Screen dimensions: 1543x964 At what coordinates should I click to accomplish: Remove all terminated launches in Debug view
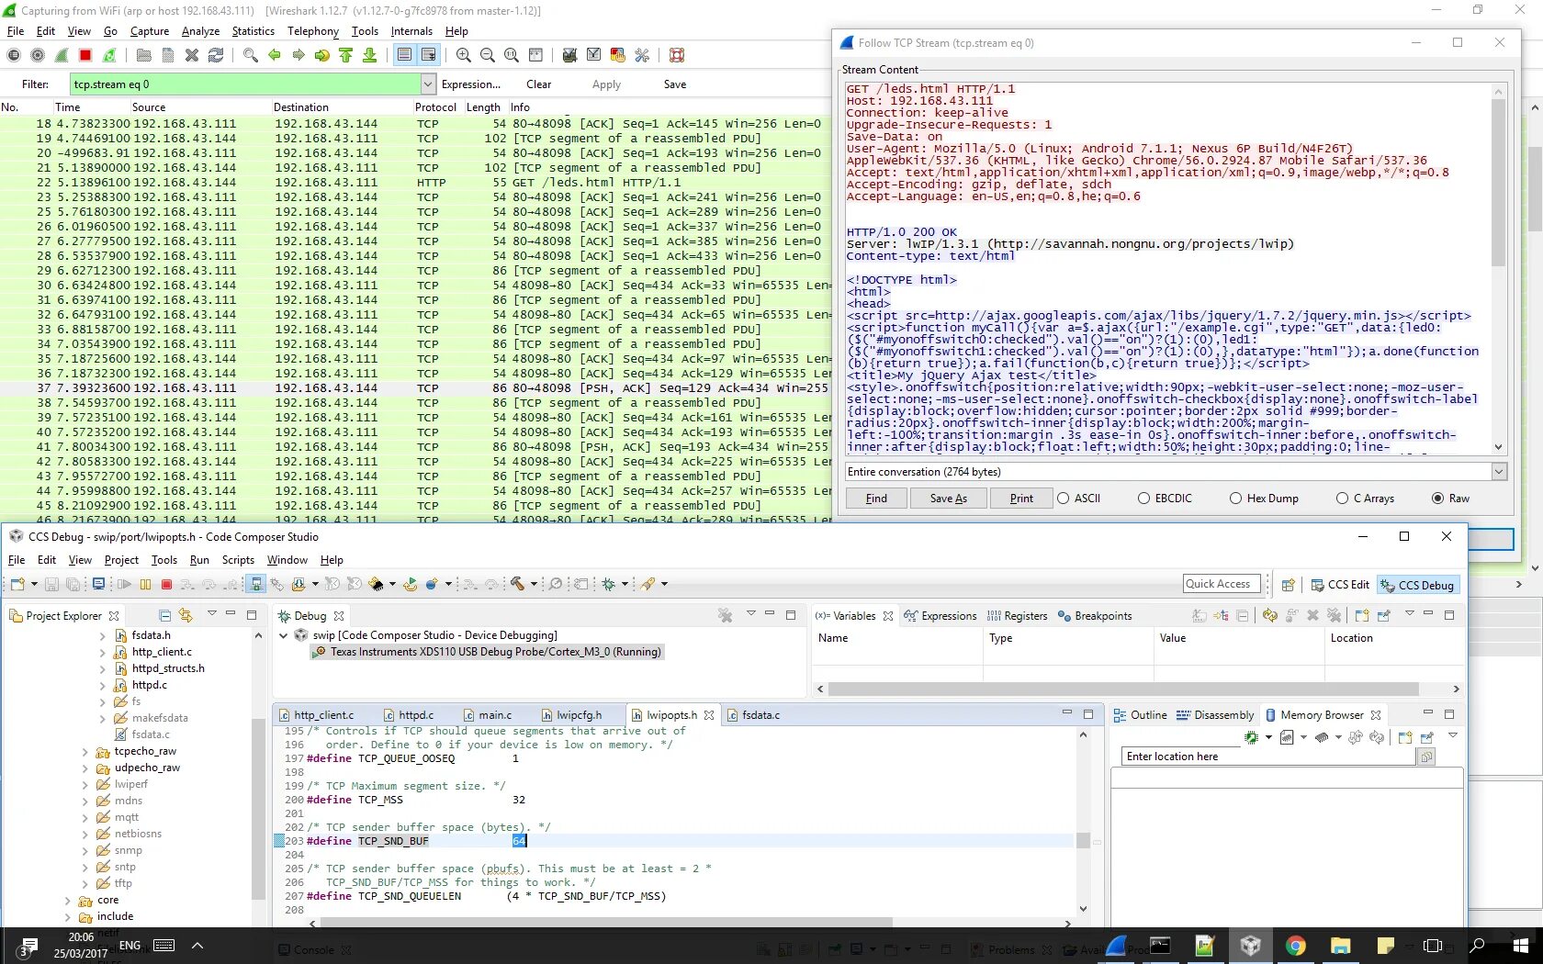pos(726,615)
